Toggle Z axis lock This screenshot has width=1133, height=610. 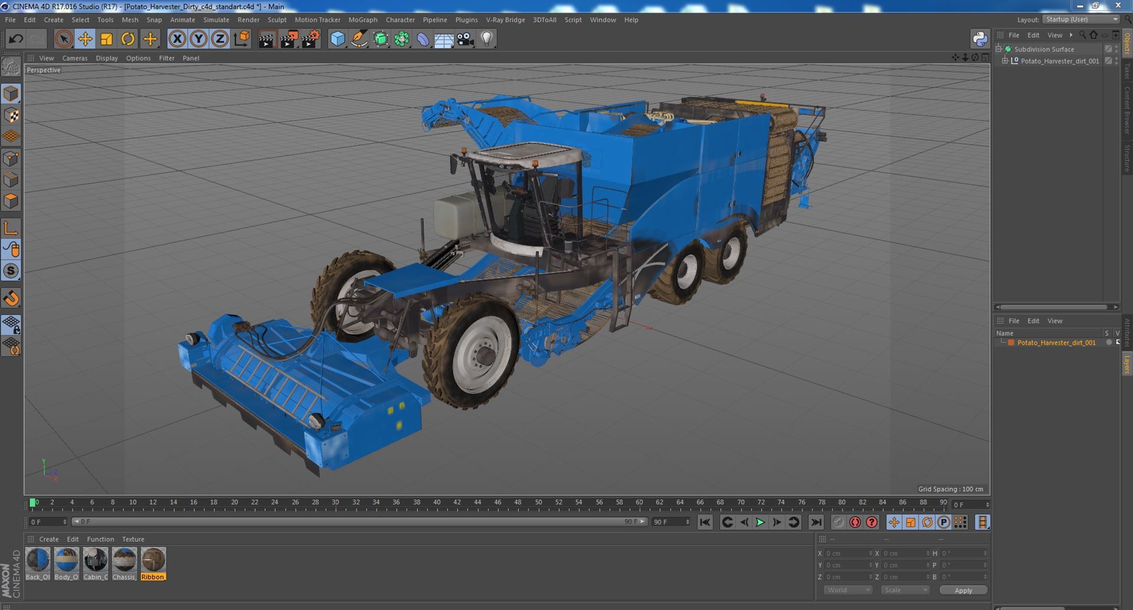pyautogui.click(x=220, y=39)
